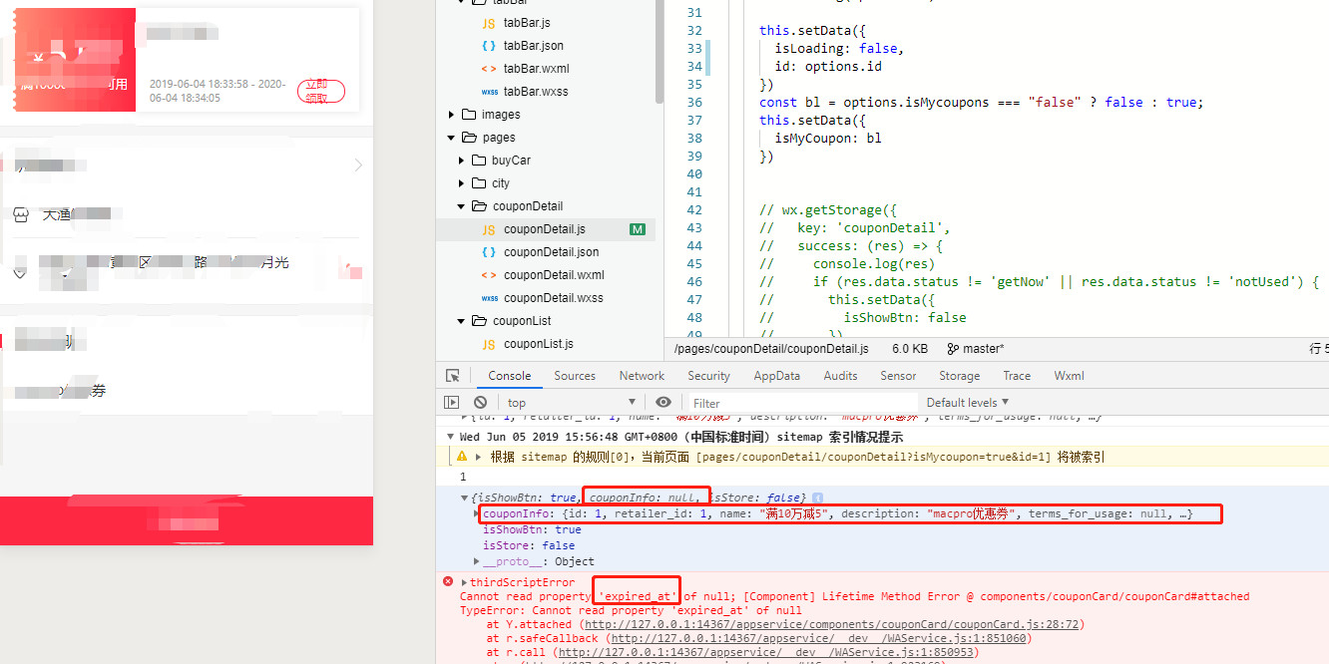The width and height of the screenshot is (1329, 664).
Task: Open the Wxml tab
Action: coord(1069,376)
